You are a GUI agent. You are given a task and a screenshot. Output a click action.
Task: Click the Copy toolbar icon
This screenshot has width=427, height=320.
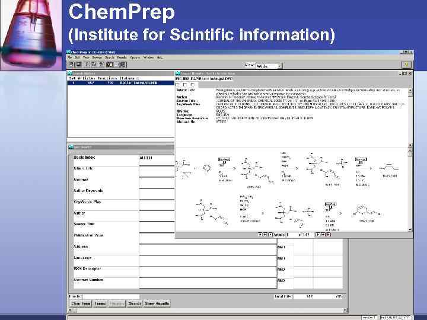pos(94,65)
